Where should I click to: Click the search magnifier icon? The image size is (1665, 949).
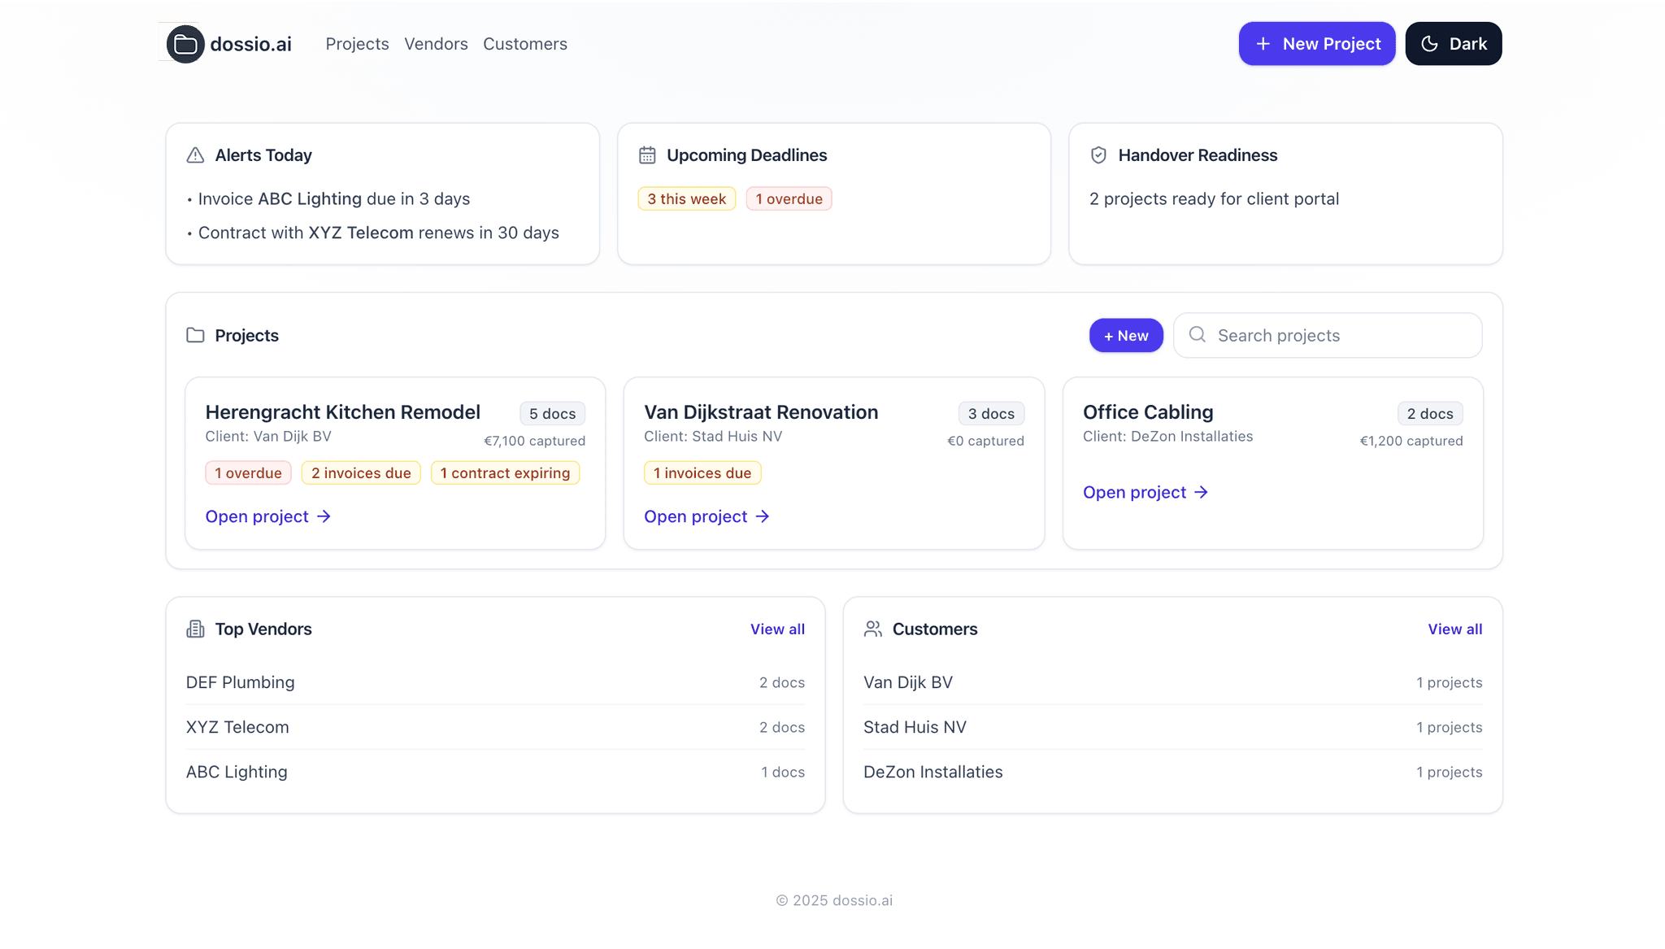coord(1197,335)
